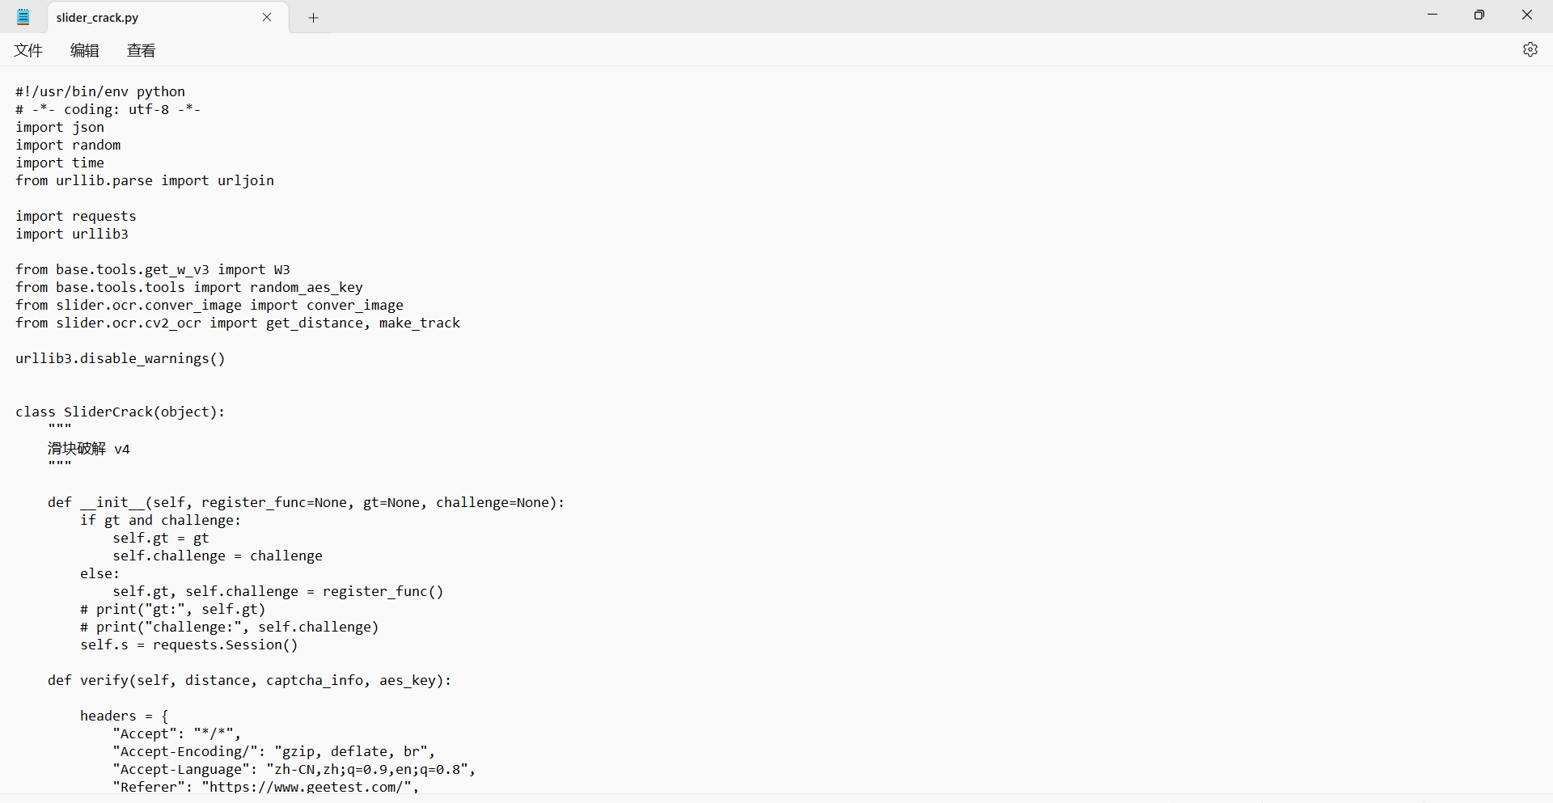
Task: Click the 'import requests' line
Action: (76, 216)
